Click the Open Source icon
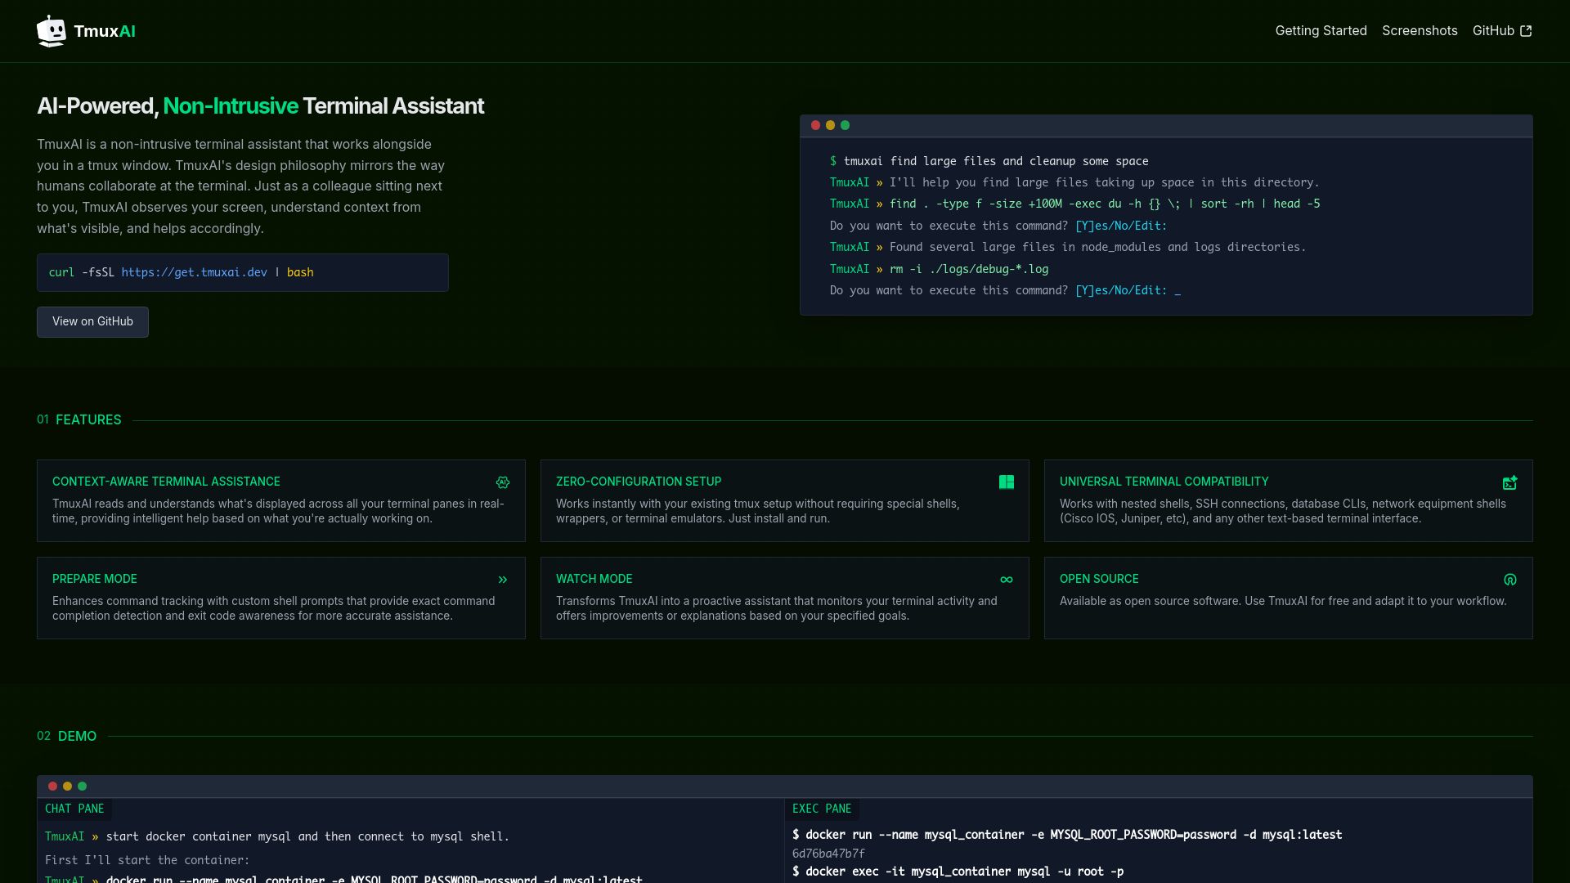The width and height of the screenshot is (1570, 883). pos(1510,580)
